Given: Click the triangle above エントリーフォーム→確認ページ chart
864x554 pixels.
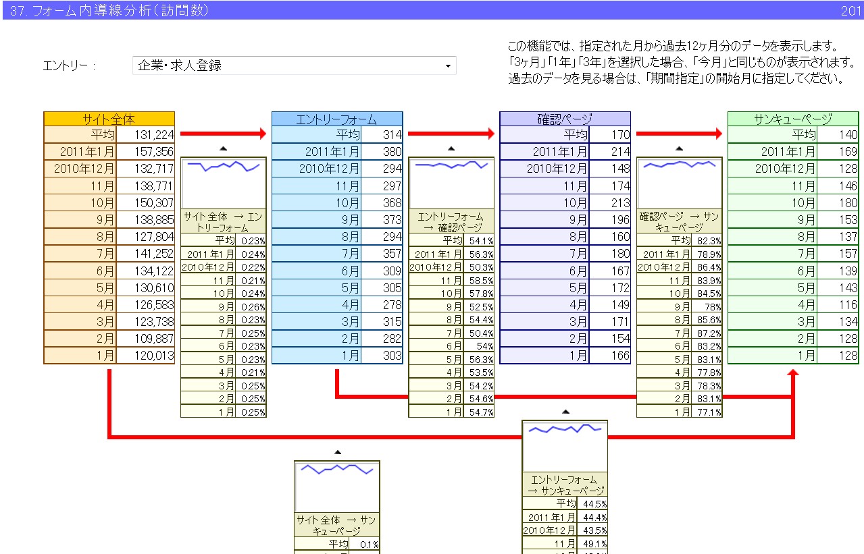Looking at the screenshot, I should tap(451, 148).
